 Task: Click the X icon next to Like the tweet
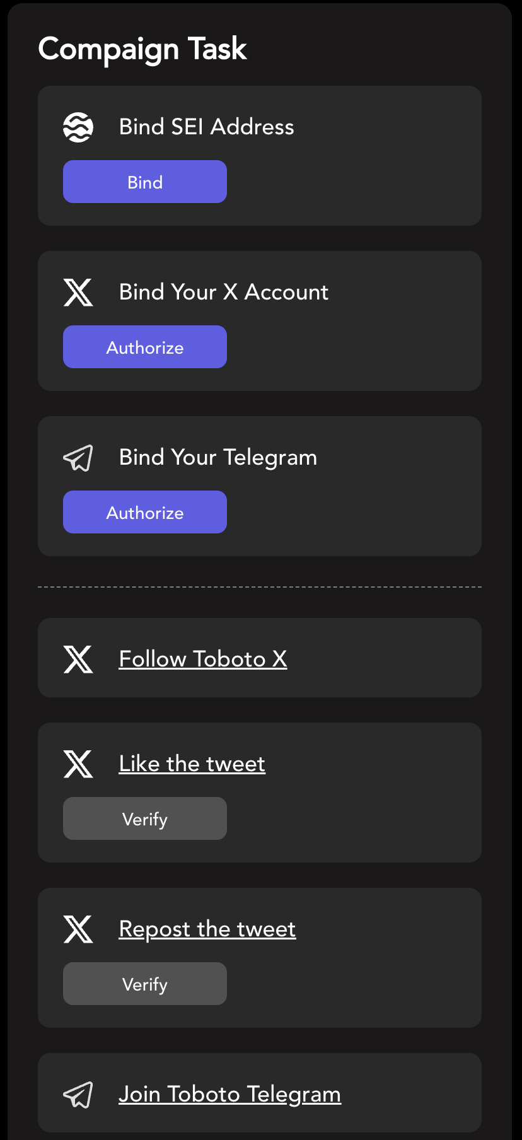tap(78, 764)
